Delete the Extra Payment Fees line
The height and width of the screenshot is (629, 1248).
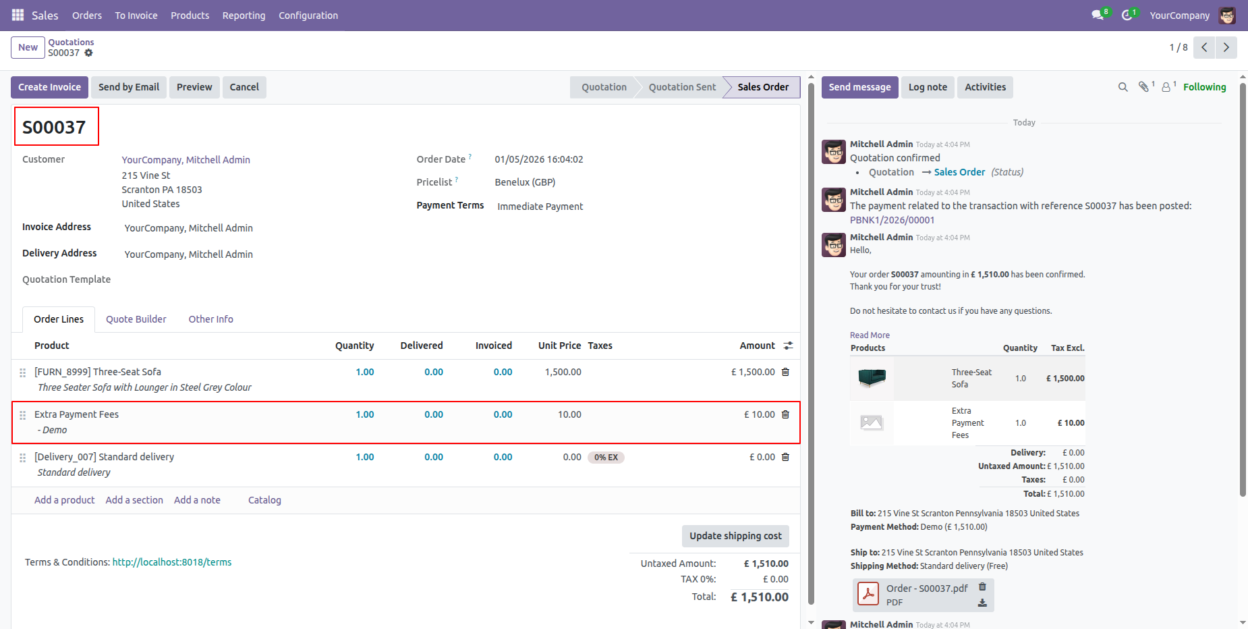coord(785,414)
